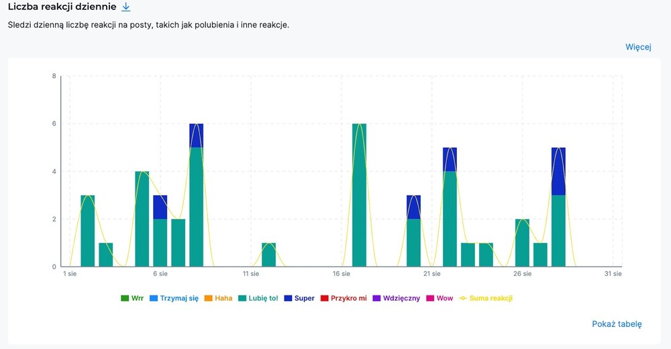
Task: Hide the Przykro mi series
Action: [x=343, y=298]
